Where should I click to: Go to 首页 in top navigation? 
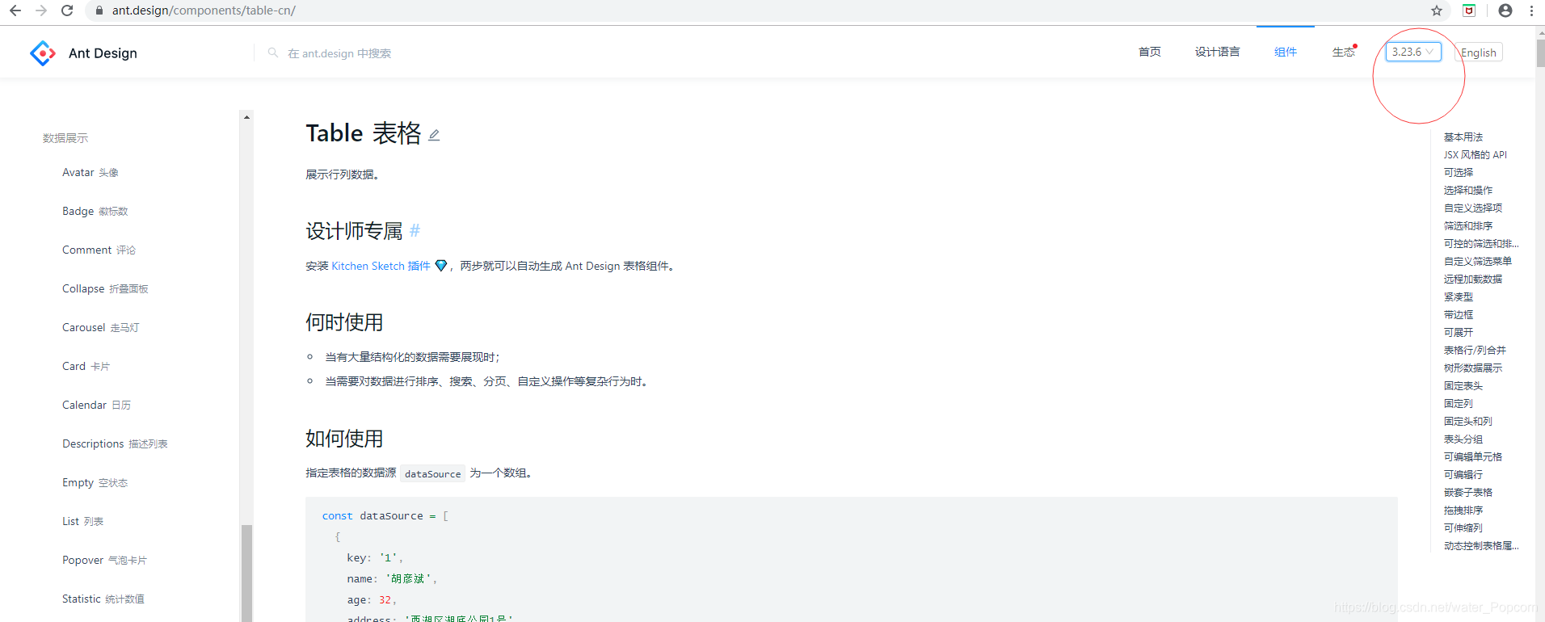[1150, 52]
